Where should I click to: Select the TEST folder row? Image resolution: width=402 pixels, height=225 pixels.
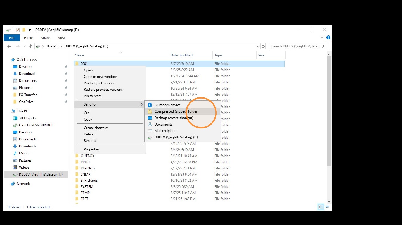click(179, 199)
